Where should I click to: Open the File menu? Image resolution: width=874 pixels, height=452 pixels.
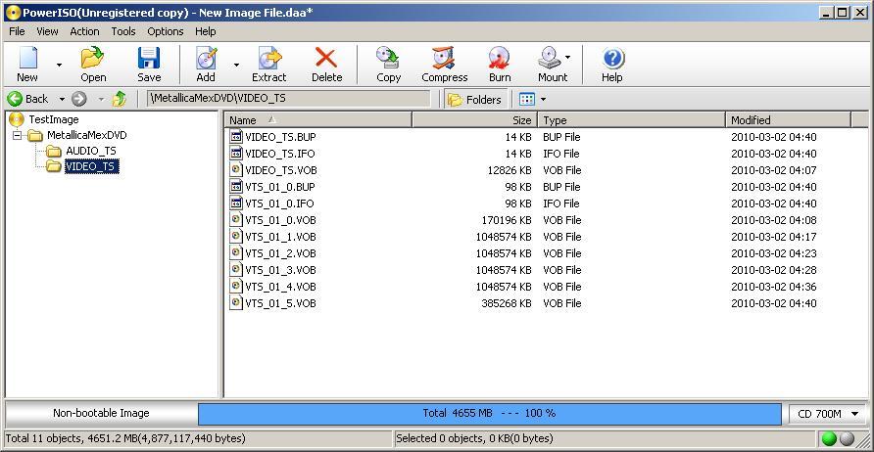[17, 31]
